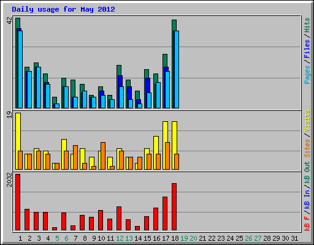Select day "3" on the x-axis

point(39,238)
